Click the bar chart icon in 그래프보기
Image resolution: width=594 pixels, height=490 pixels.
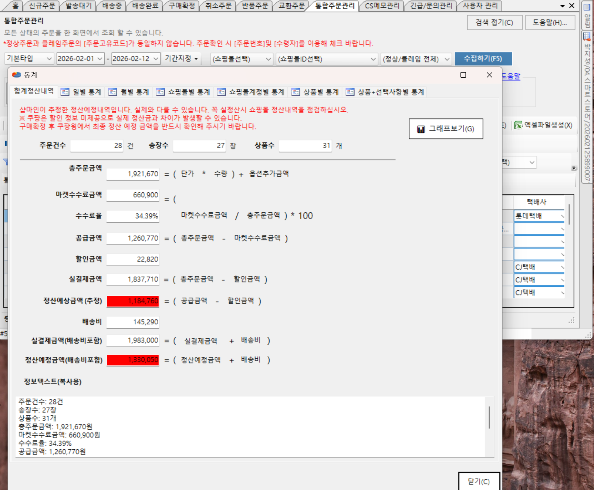(x=421, y=129)
